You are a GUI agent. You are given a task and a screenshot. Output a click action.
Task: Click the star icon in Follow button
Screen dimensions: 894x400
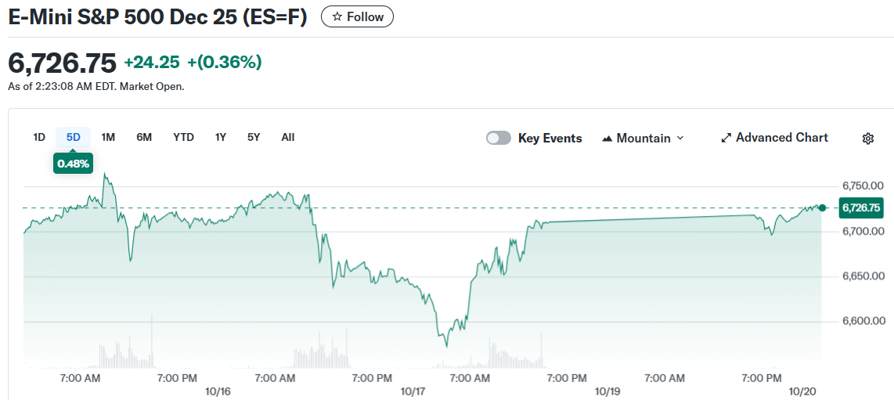337,16
